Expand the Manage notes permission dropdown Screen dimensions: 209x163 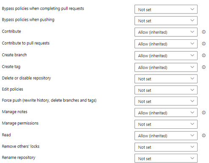[166, 113]
